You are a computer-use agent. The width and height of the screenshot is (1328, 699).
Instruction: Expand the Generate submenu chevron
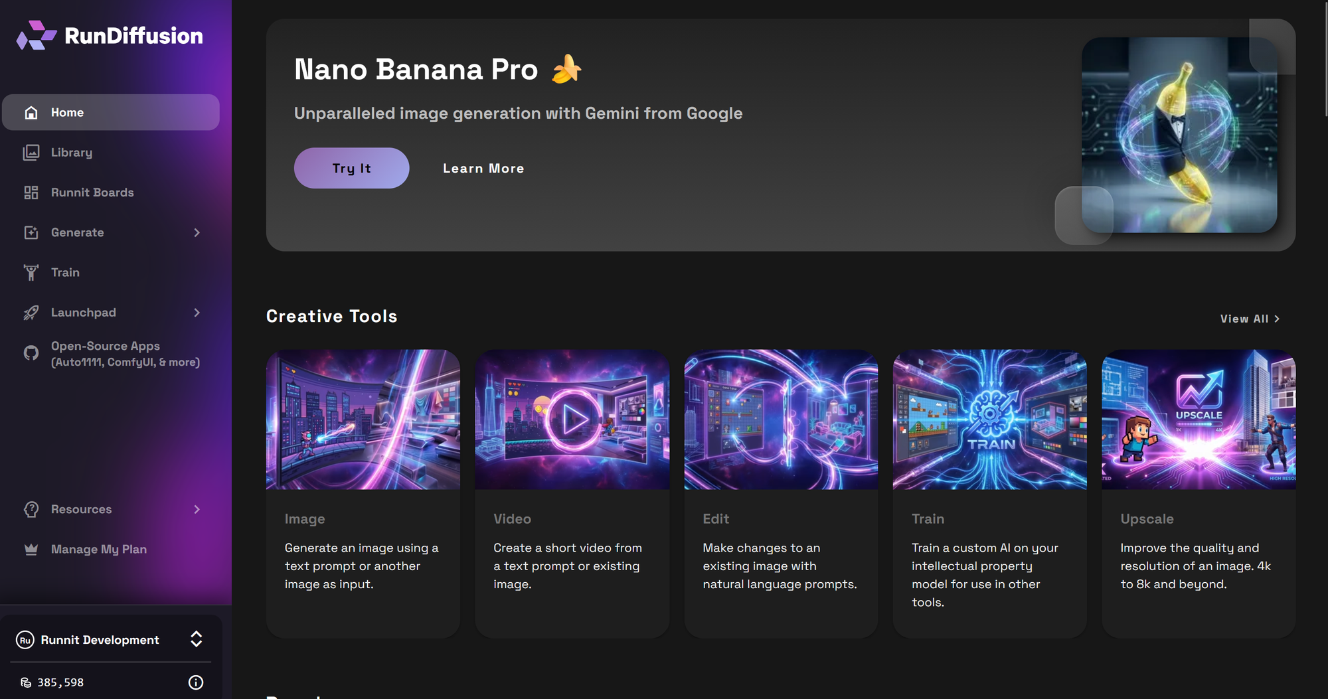click(197, 232)
